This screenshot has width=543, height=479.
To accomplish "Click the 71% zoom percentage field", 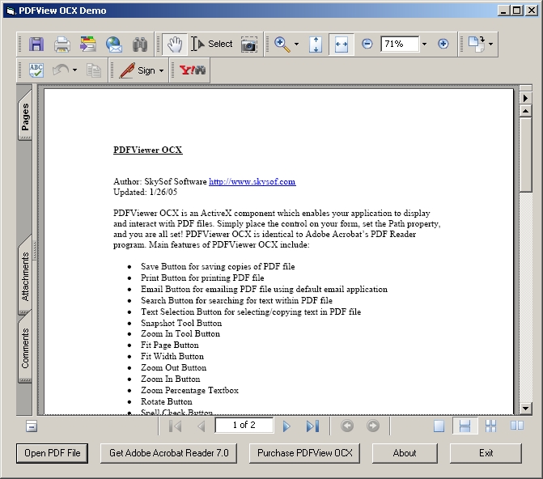I will pos(400,44).
